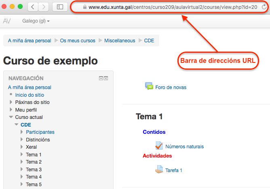Open 'Números naturais' quiz link
The height and width of the screenshot is (189, 270).
pyautogui.click(x=184, y=146)
